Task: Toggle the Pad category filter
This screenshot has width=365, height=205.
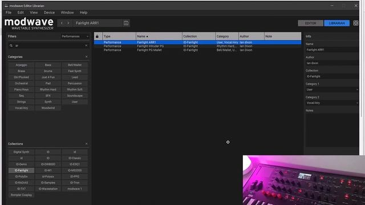Action: [x=48, y=83]
